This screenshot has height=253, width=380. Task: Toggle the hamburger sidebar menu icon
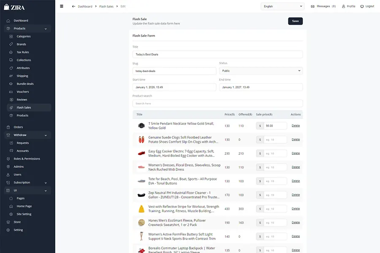coord(62,6)
